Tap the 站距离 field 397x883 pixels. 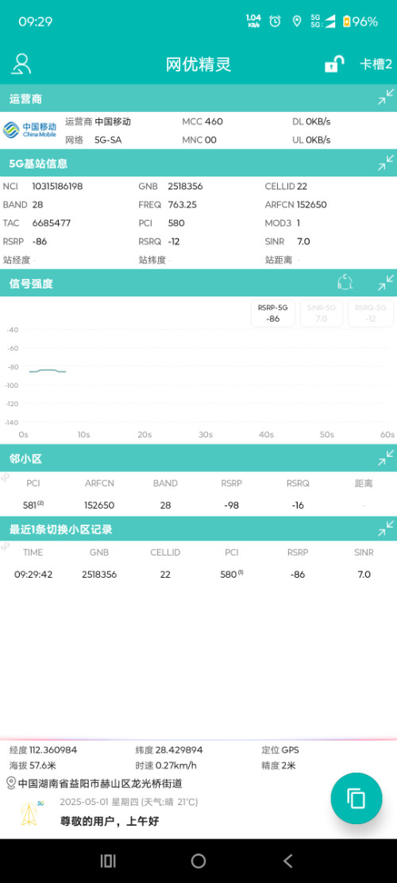click(283, 260)
